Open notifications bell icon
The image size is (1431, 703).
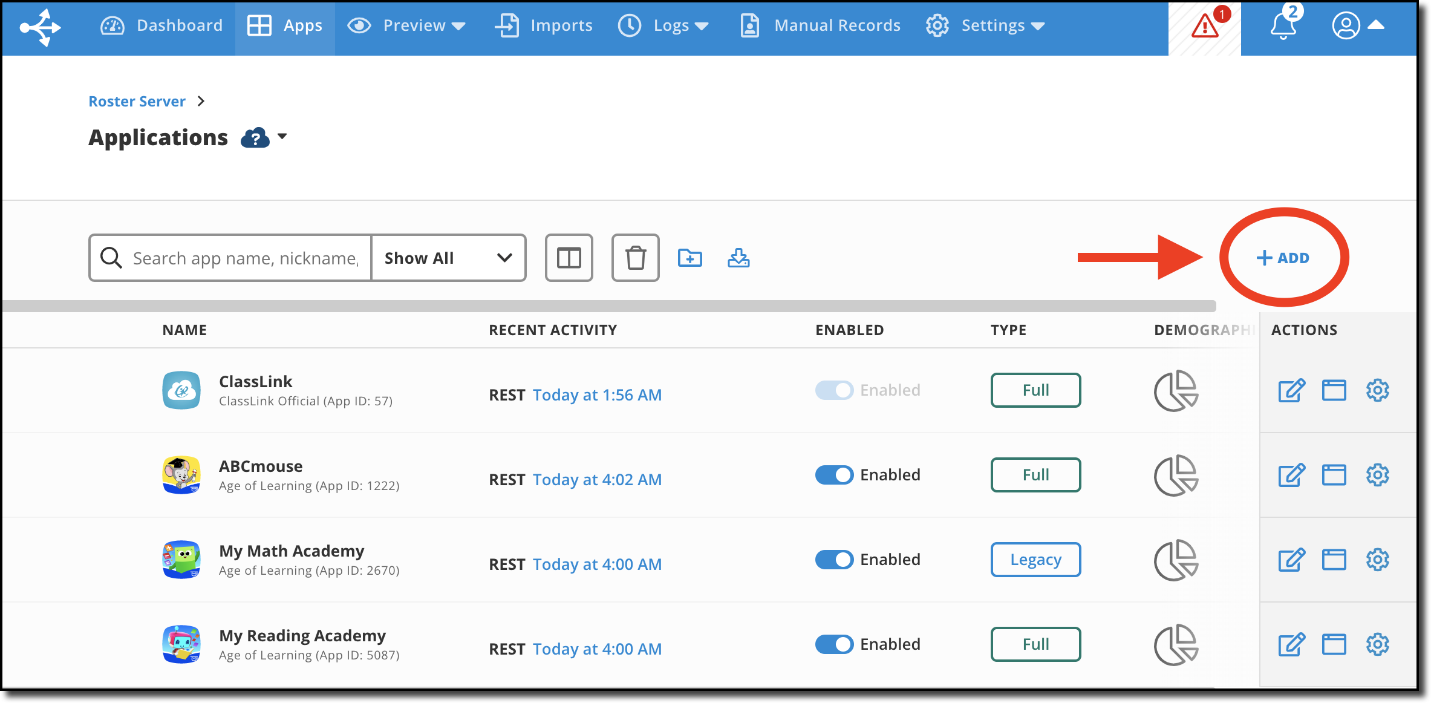pyautogui.click(x=1283, y=25)
